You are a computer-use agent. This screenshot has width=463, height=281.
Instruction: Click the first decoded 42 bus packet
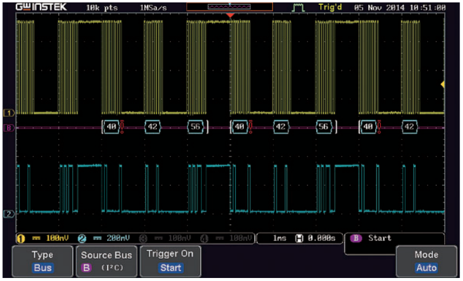coord(153,127)
